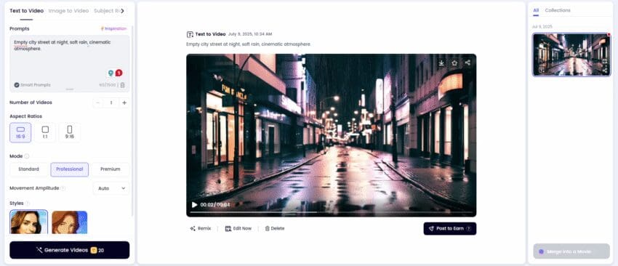Choose Premium mode
618x266 pixels.
[110, 169]
